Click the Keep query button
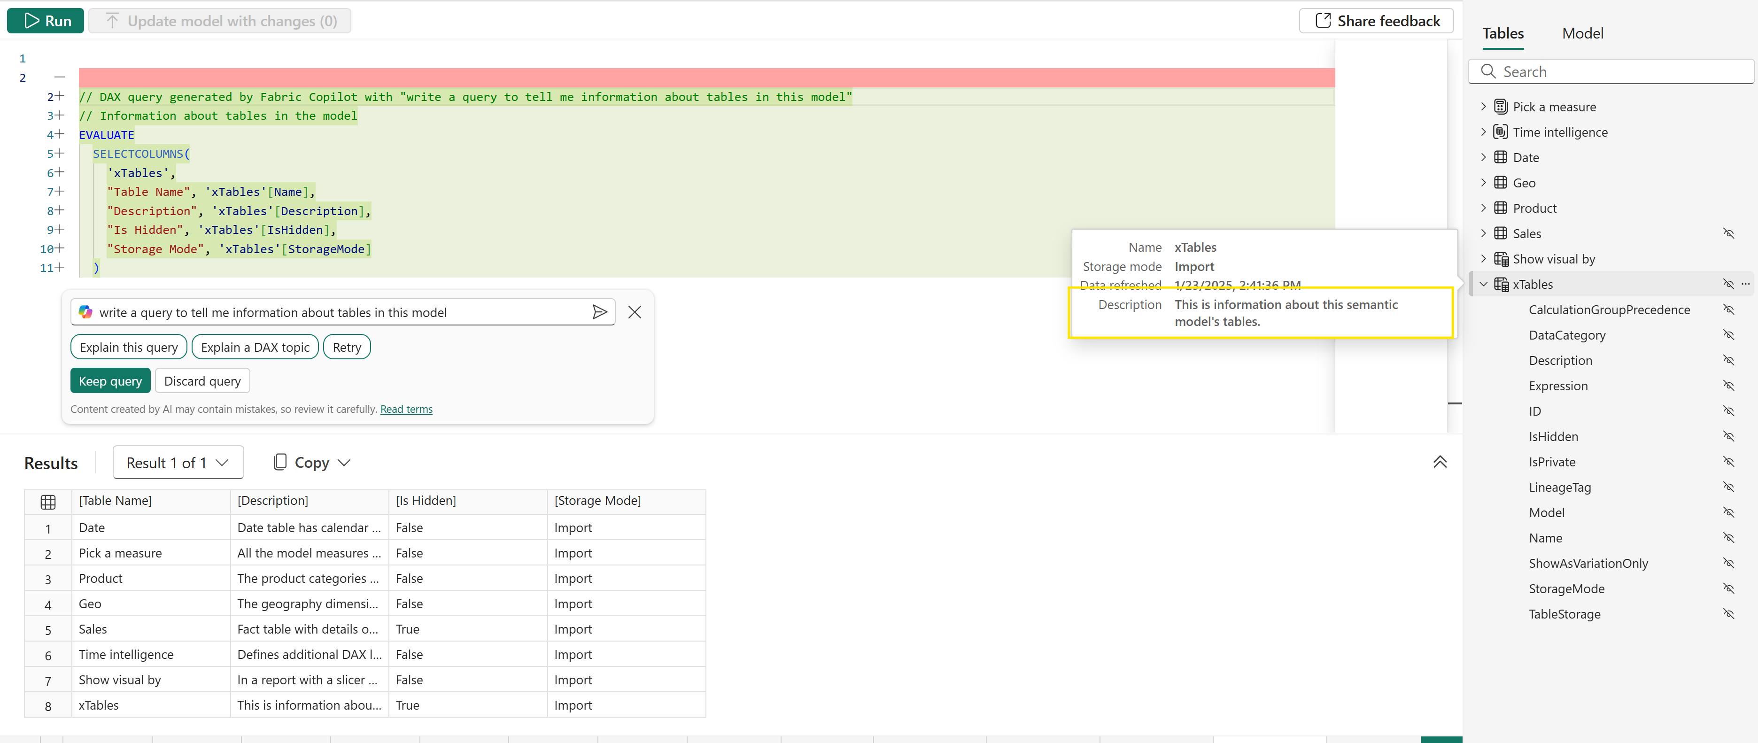 coord(110,381)
